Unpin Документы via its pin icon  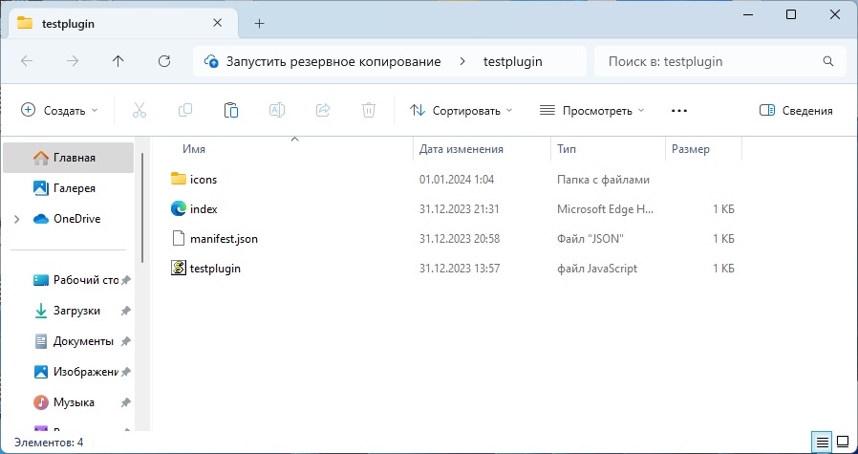(125, 342)
